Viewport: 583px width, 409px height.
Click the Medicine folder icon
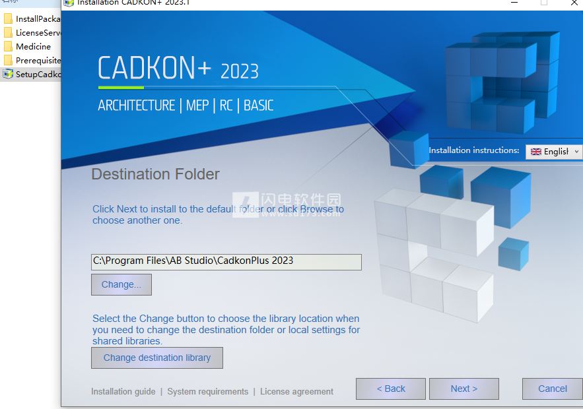(x=8, y=46)
